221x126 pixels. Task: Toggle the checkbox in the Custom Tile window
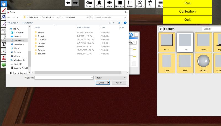click(134, 64)
